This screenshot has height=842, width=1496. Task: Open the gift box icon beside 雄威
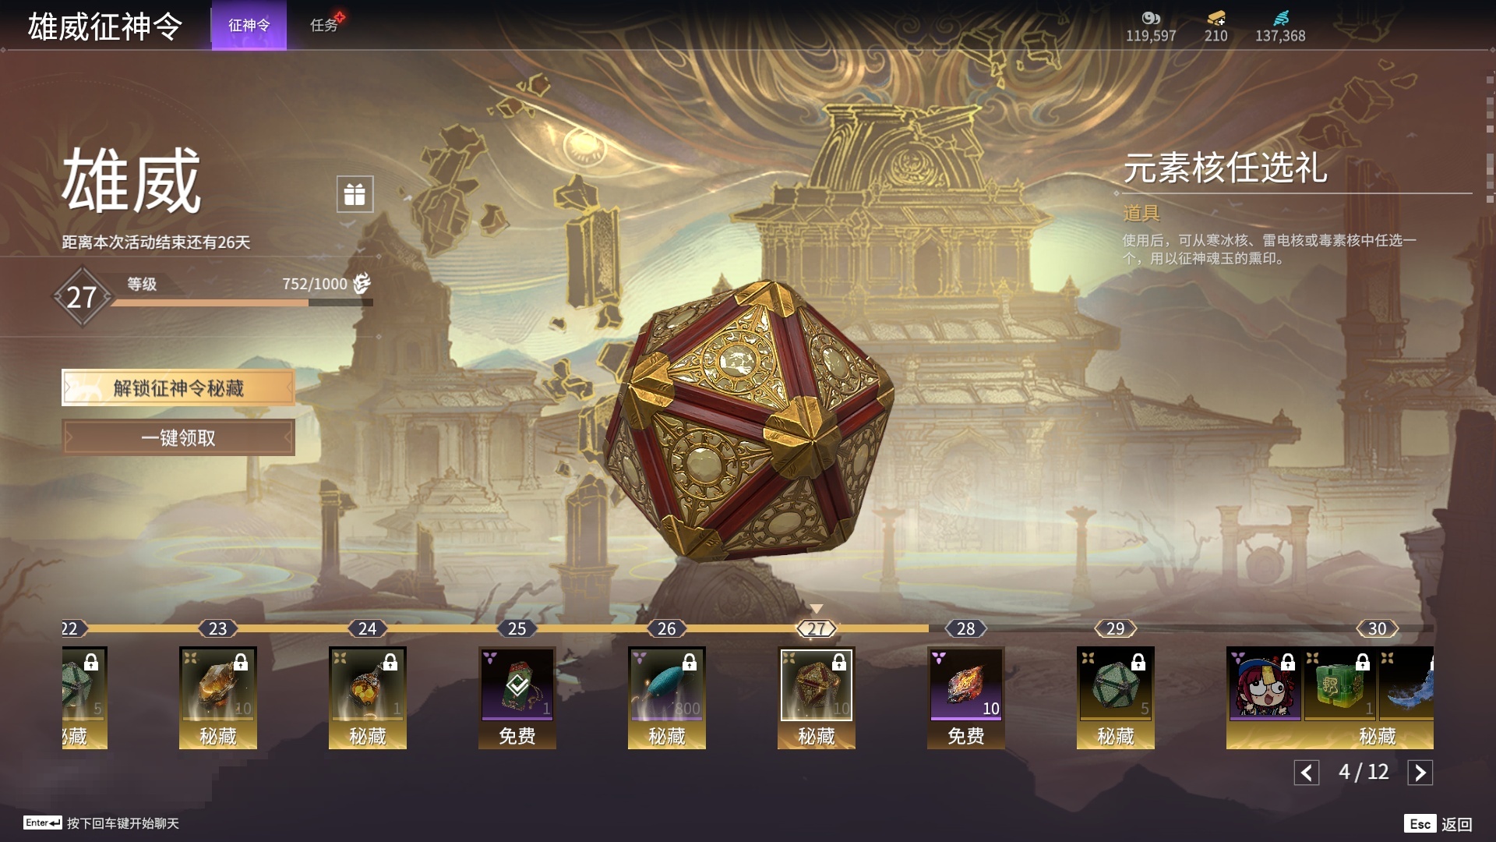point(355,194)
